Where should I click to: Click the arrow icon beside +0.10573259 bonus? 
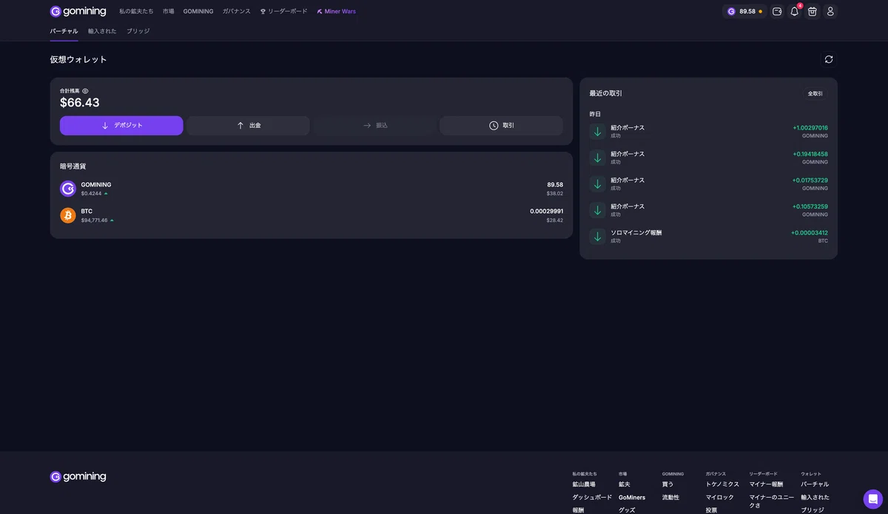pyautogui.click(x=598, y=210)
